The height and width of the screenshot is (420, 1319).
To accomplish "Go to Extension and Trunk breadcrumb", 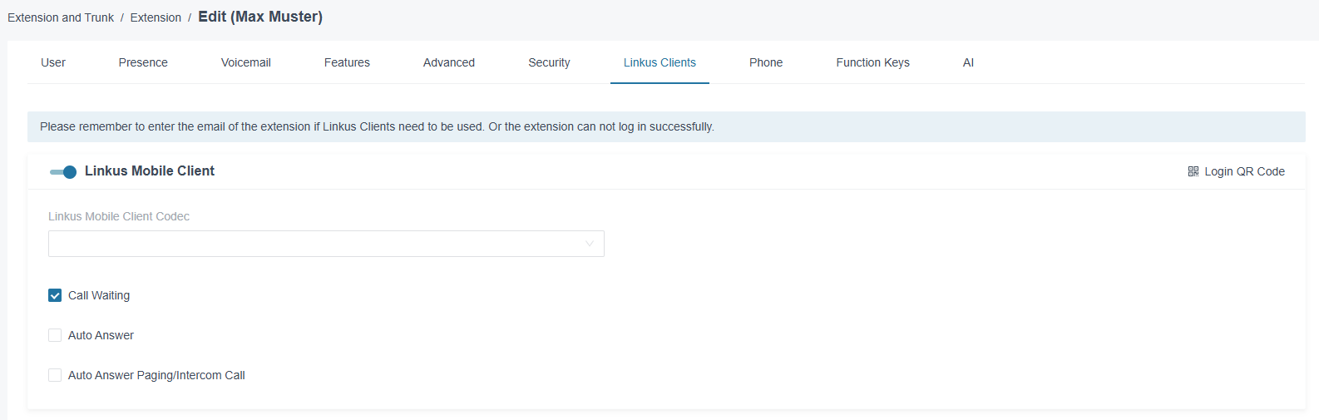I will click(x=61, y=17).
